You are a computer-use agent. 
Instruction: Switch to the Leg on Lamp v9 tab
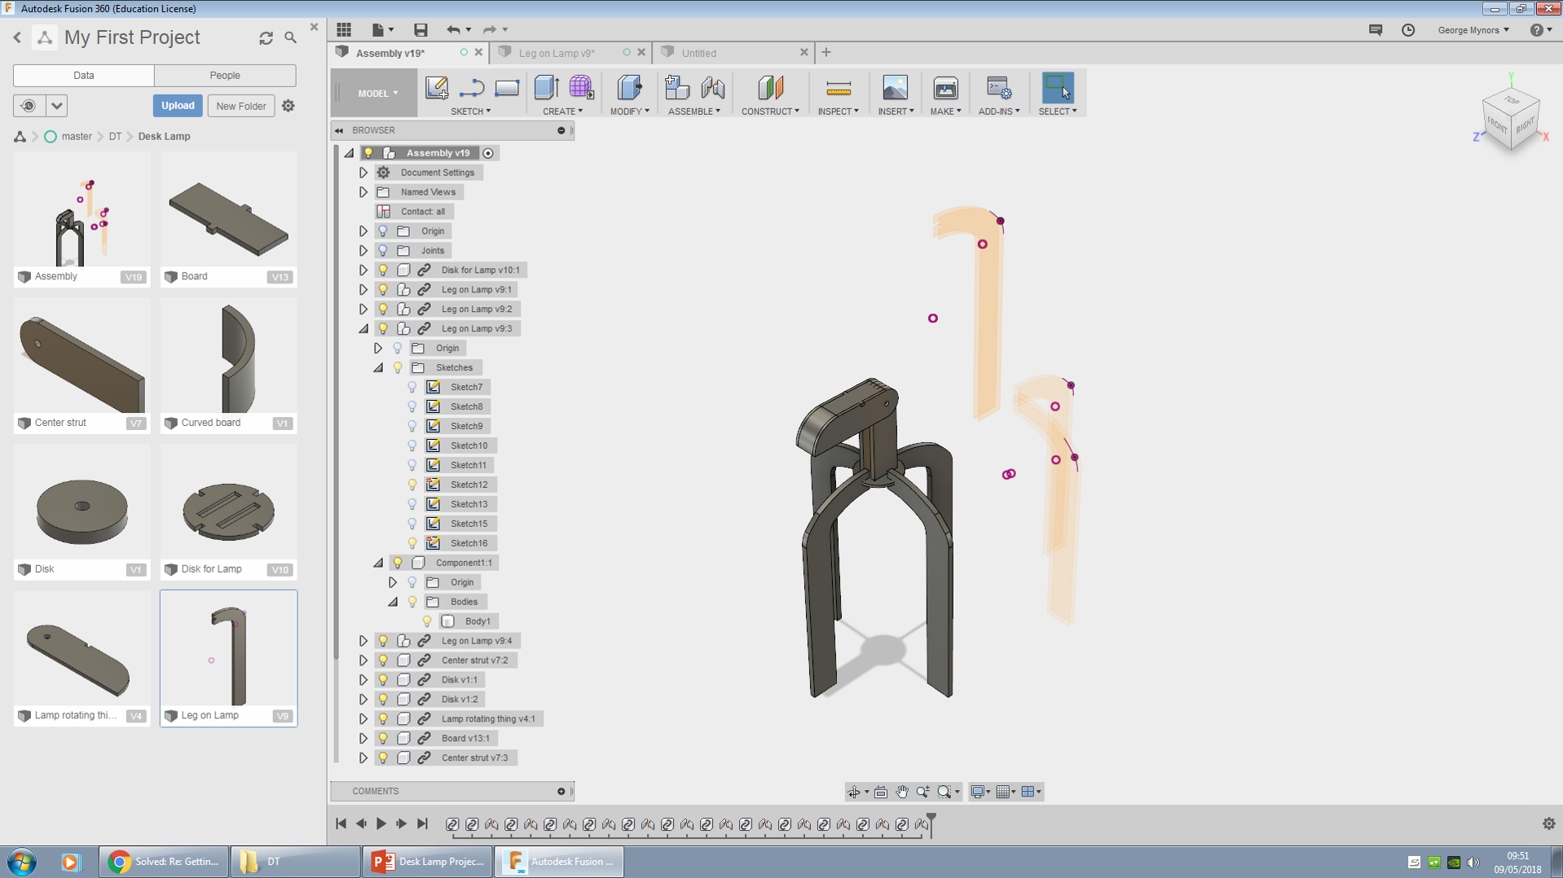click(557, 53)
